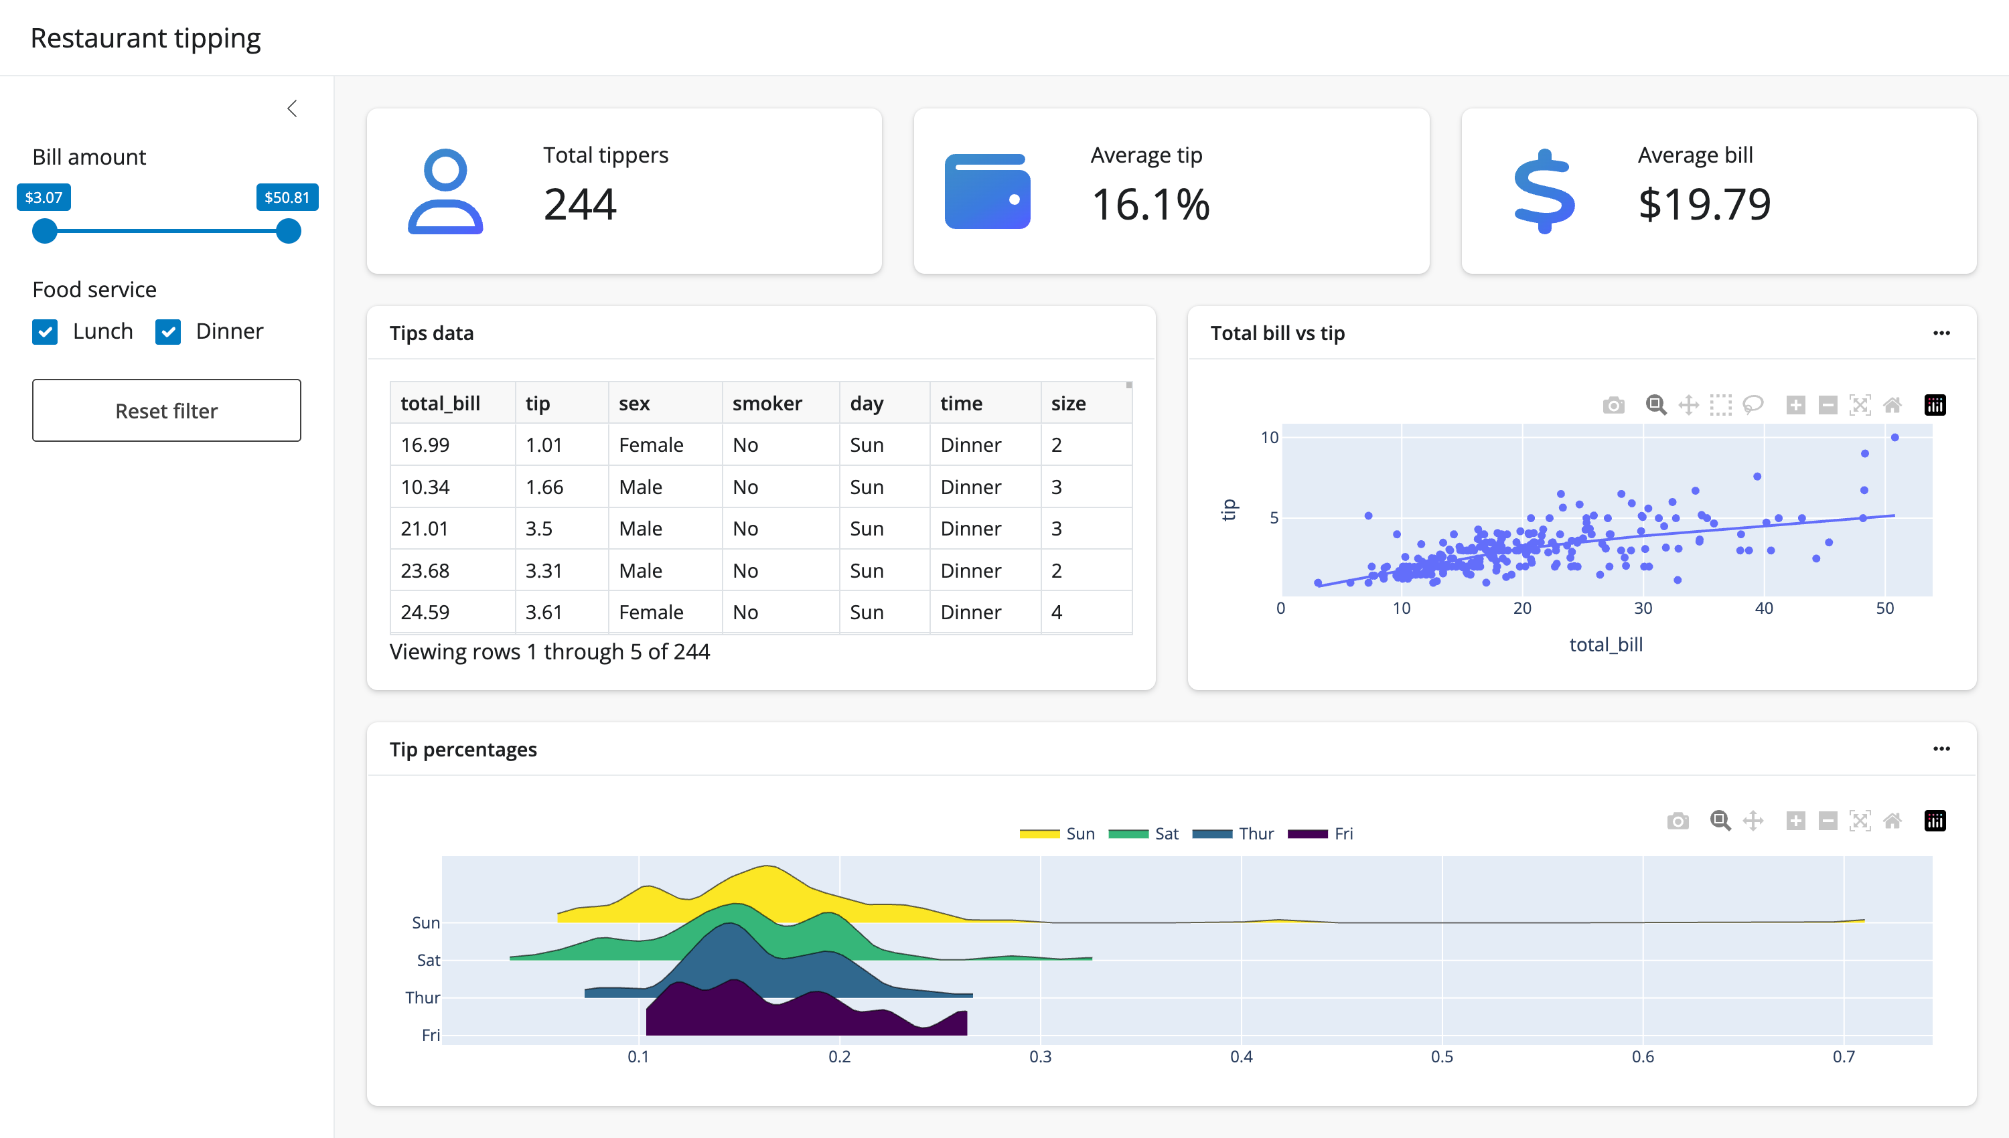Screen dimensions: 2009x1138
Task: Open the Tip percentages options menu
Action: coord(1942,749)
